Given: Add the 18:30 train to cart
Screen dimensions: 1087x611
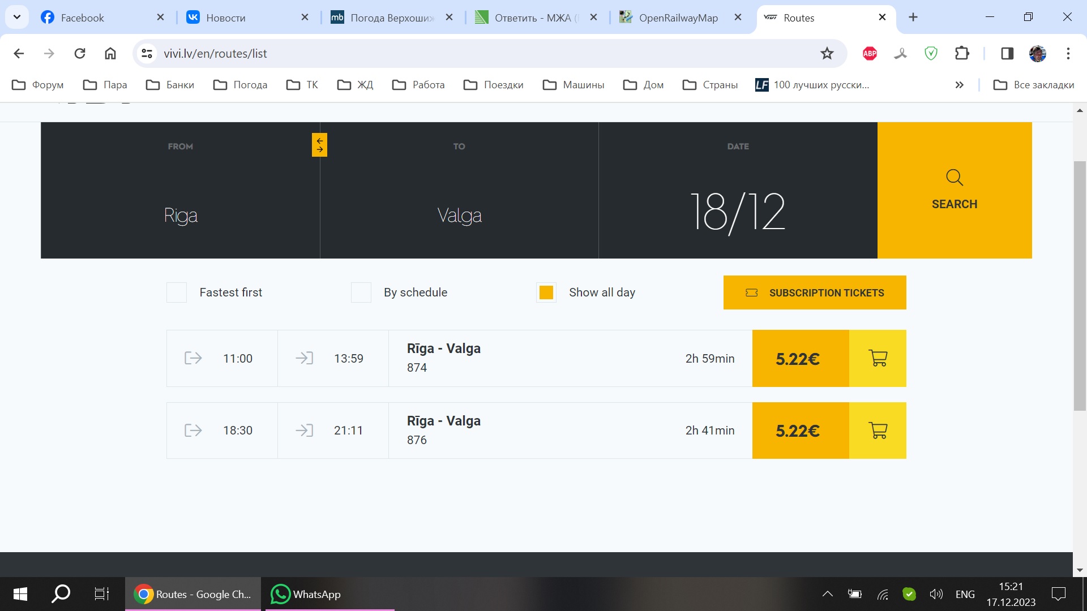Looking at the screenshot, I should (x=878, y=431).
